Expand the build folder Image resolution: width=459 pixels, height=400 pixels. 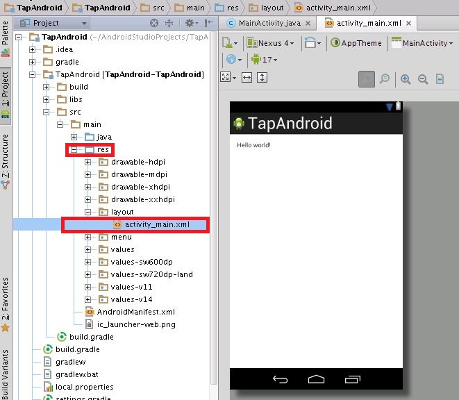pyautogui.click(x=46, y=87)
